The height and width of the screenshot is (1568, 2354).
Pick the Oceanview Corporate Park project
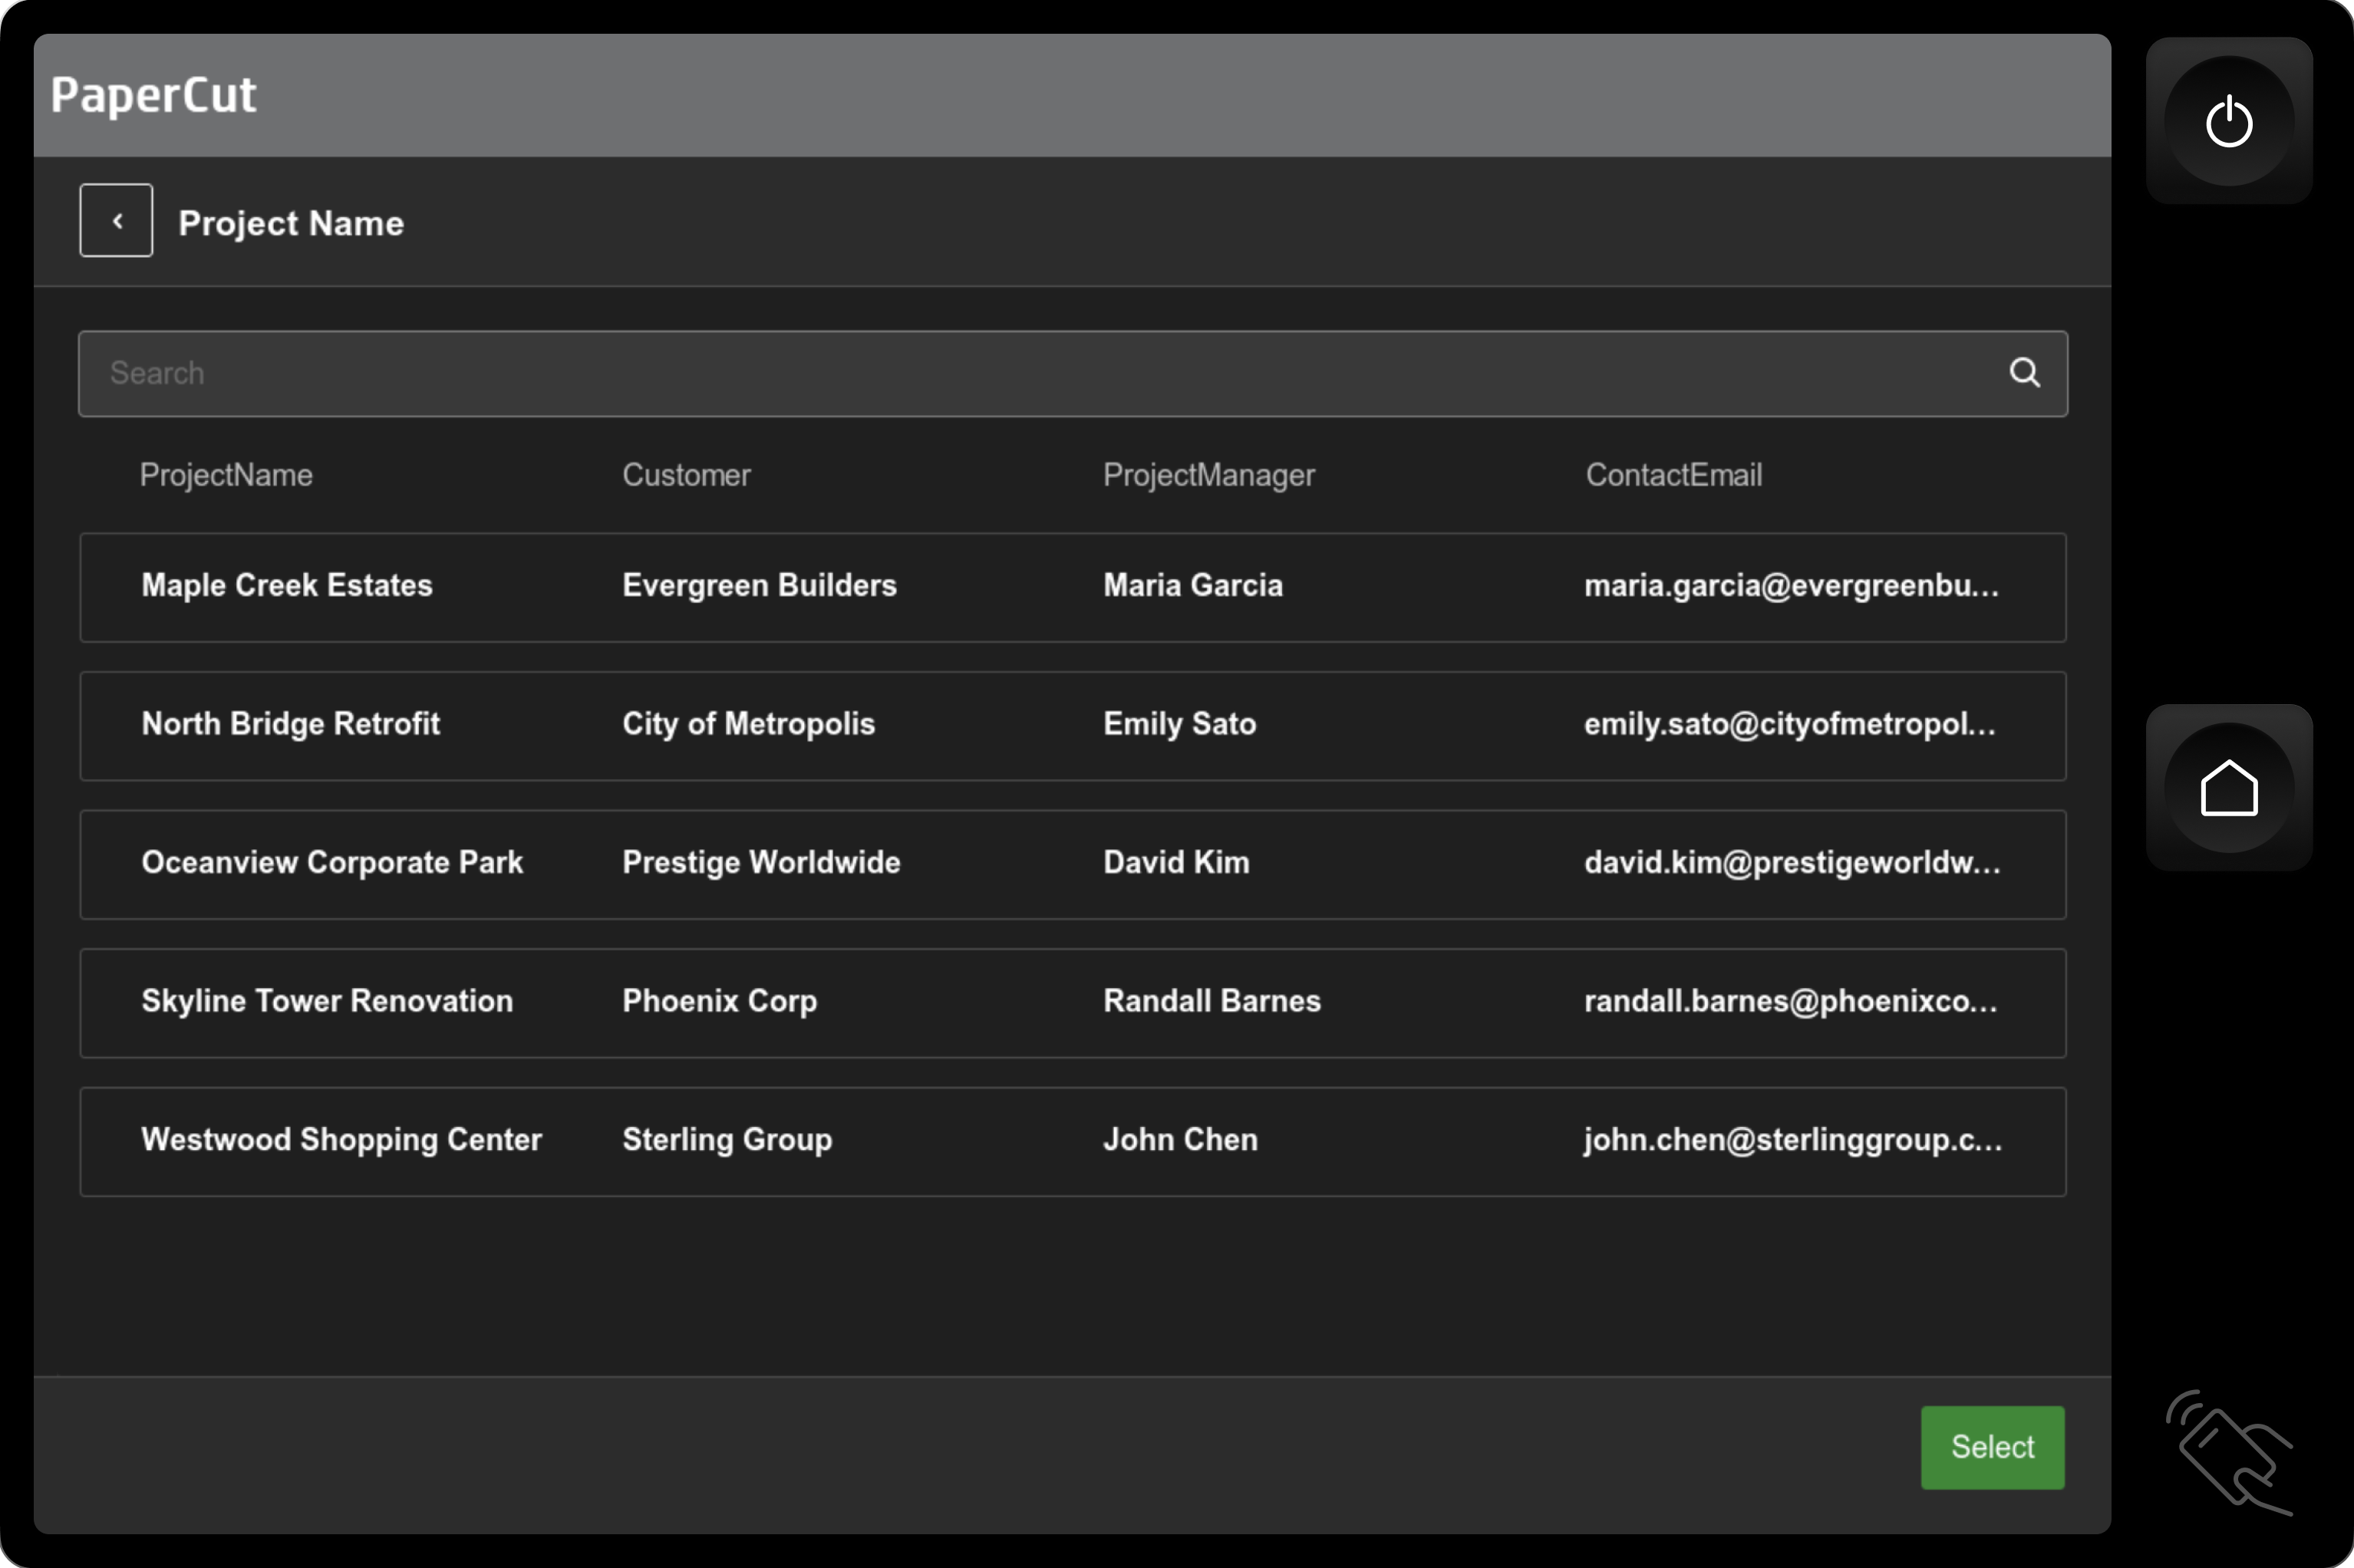tap(332, 863)
